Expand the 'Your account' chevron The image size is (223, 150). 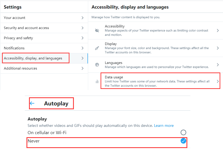click(83, 18)
